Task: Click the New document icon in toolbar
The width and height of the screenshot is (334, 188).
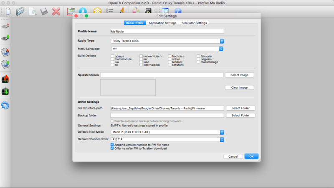Action: tap(8, 11)
